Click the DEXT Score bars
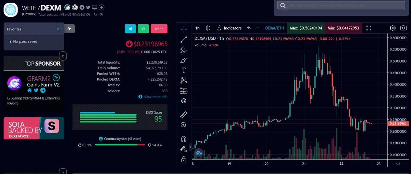This screenshot has height=174, width=411. [108, 117]
